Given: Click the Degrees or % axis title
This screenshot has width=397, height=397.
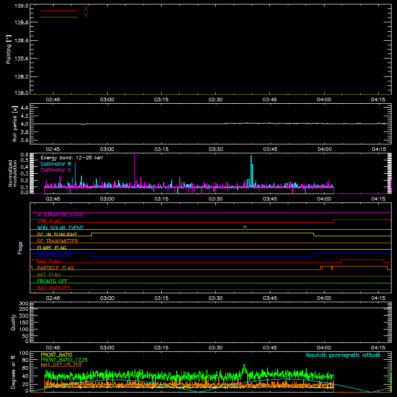Looking at the screenshot, I should point(13,372).
